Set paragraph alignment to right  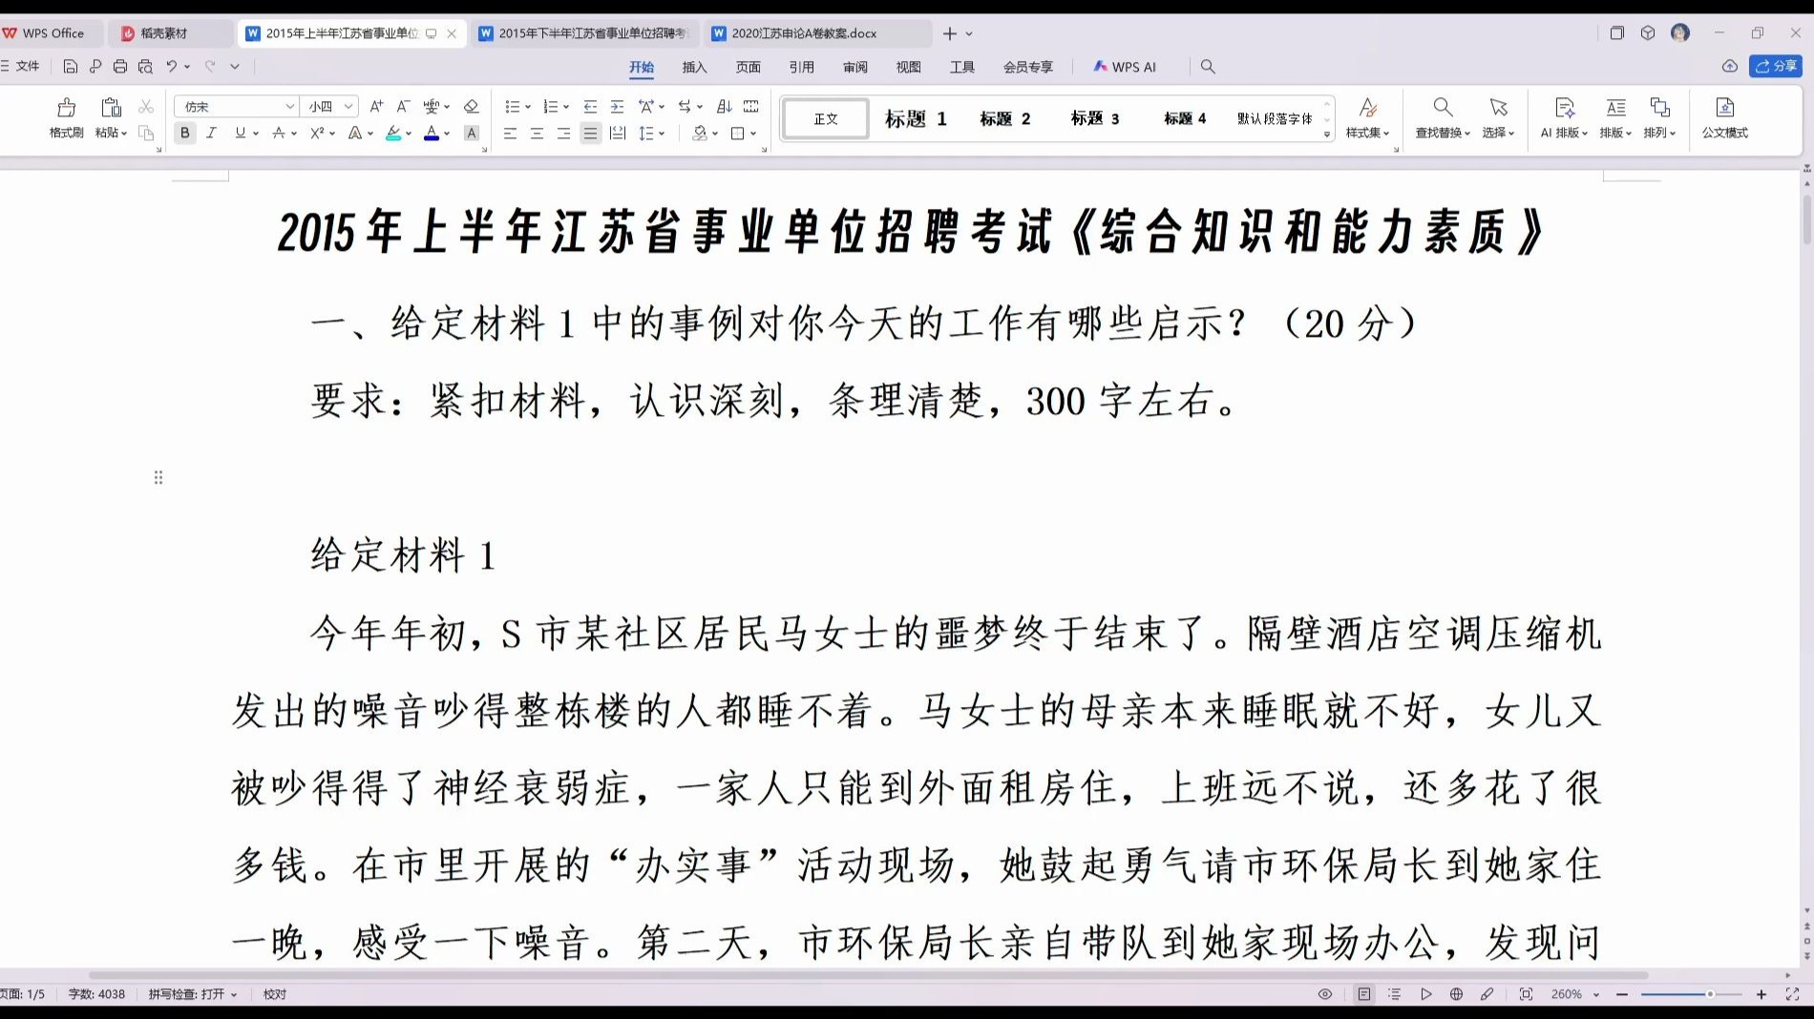(563, 134)
